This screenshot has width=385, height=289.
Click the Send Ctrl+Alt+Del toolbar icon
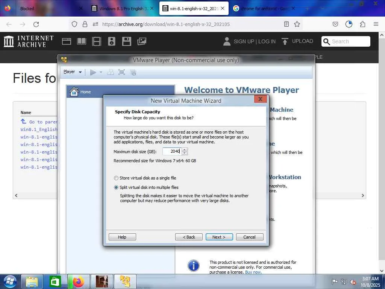pos(111,72)
